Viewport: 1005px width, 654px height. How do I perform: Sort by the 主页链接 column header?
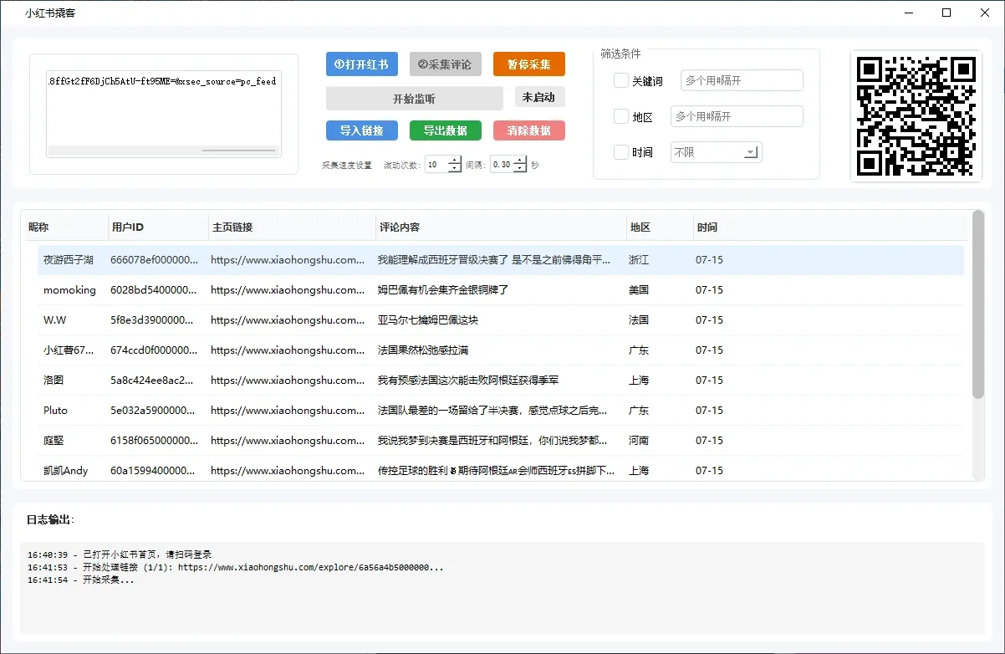pyautogui.click(x=292, y=227)
